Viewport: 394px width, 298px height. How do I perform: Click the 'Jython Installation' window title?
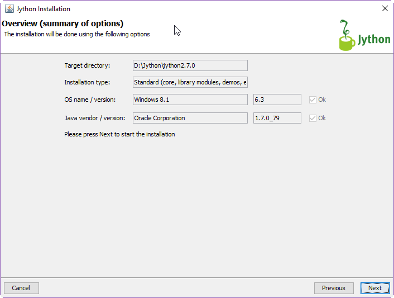point(44,9)
